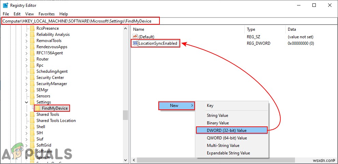The height and width of the screenshot is (164, 338).
Task: Click the Registry Editor app icon in title bar
Action: coord(5,5)
